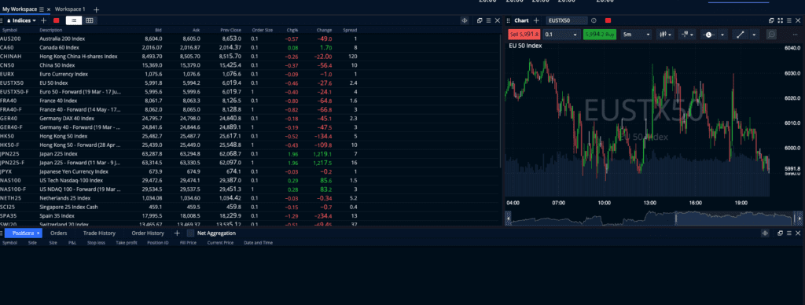
Task: Switch Indices panel to list view
Action: click(74, 20)
